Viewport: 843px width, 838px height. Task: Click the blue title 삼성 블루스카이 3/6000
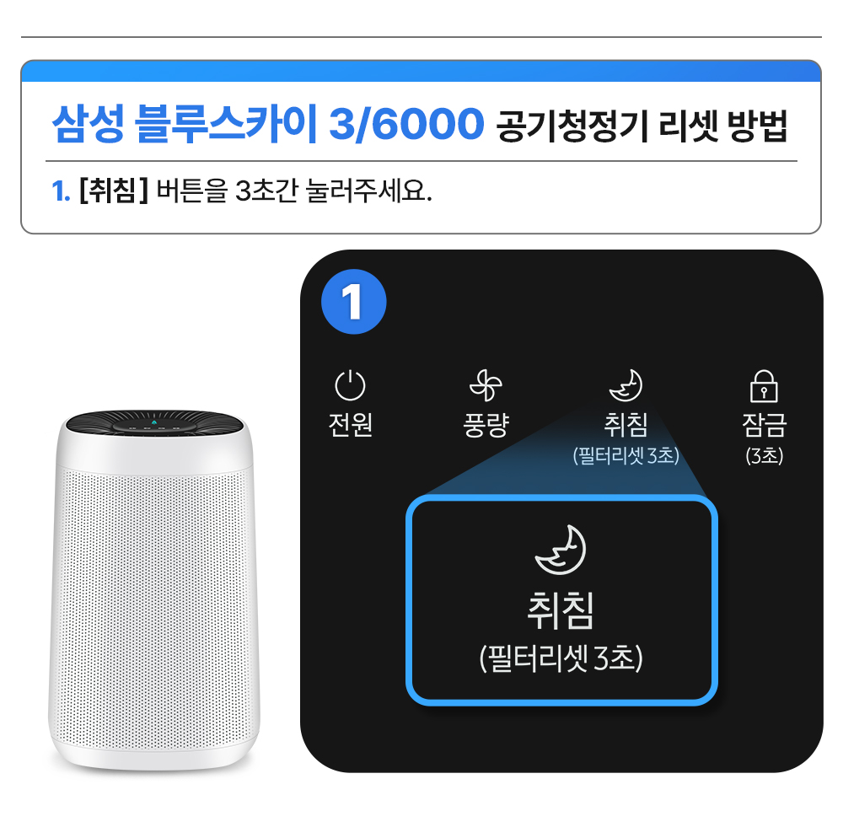[x=268, y=124]
